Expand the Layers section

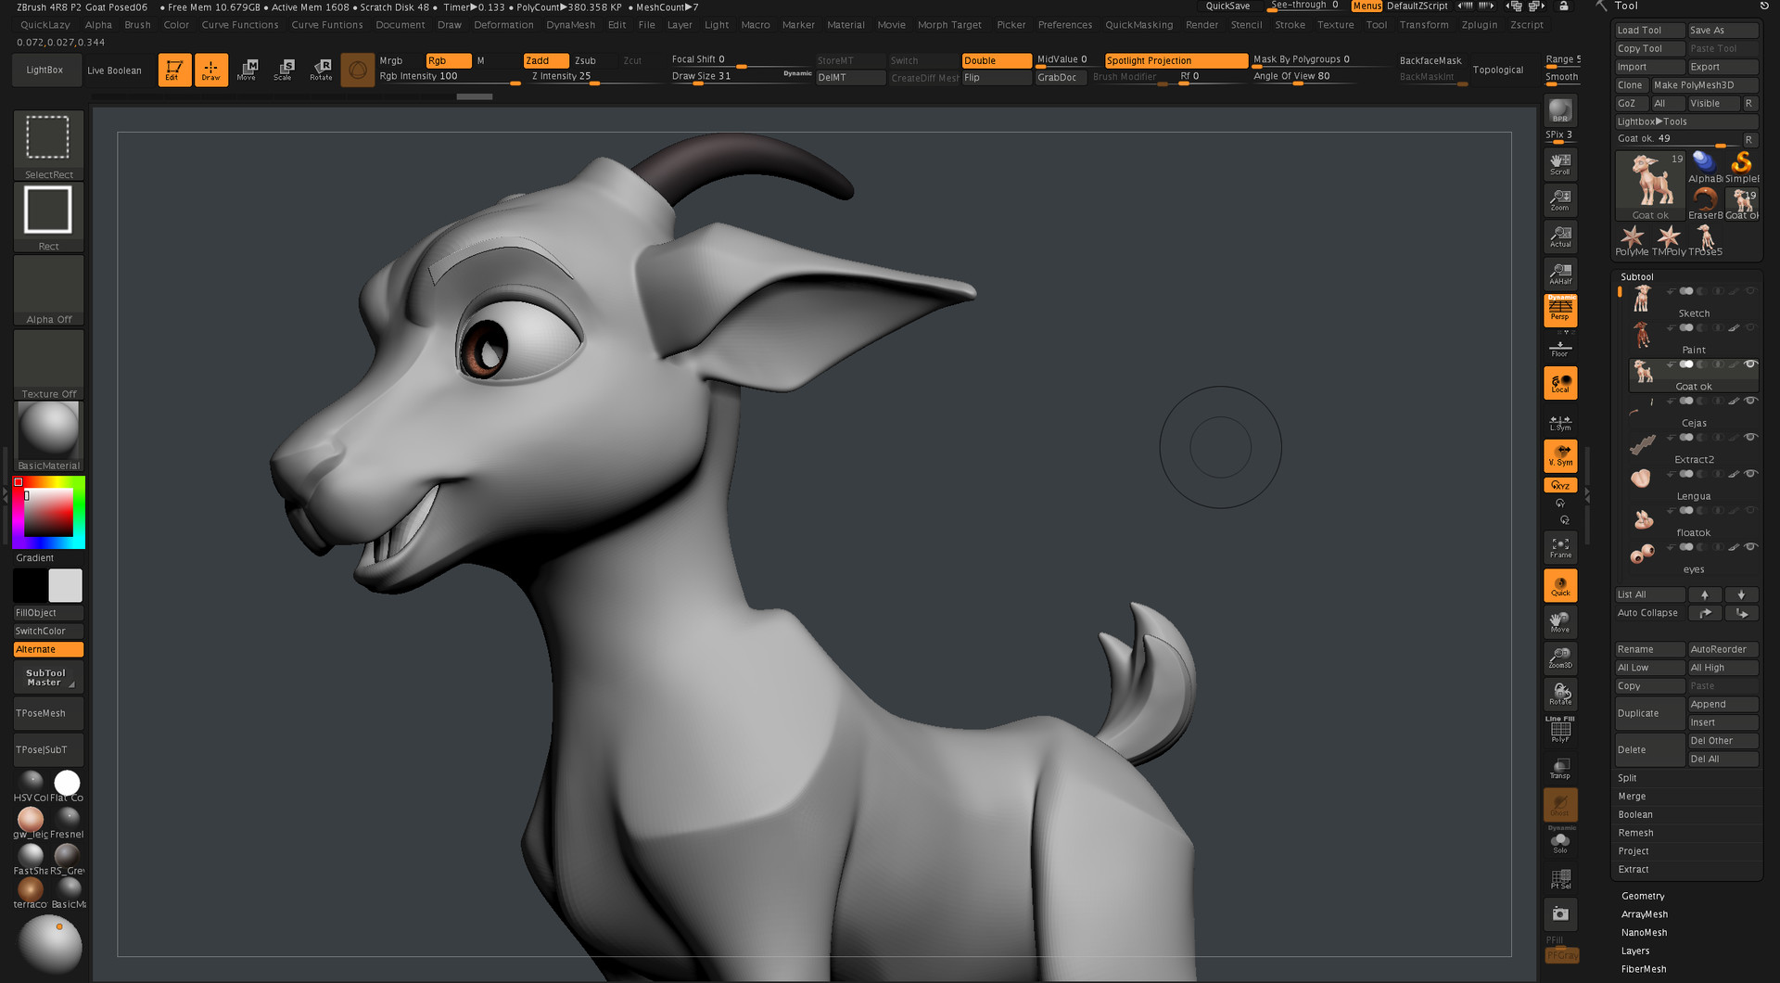[x=1636, y=951]
